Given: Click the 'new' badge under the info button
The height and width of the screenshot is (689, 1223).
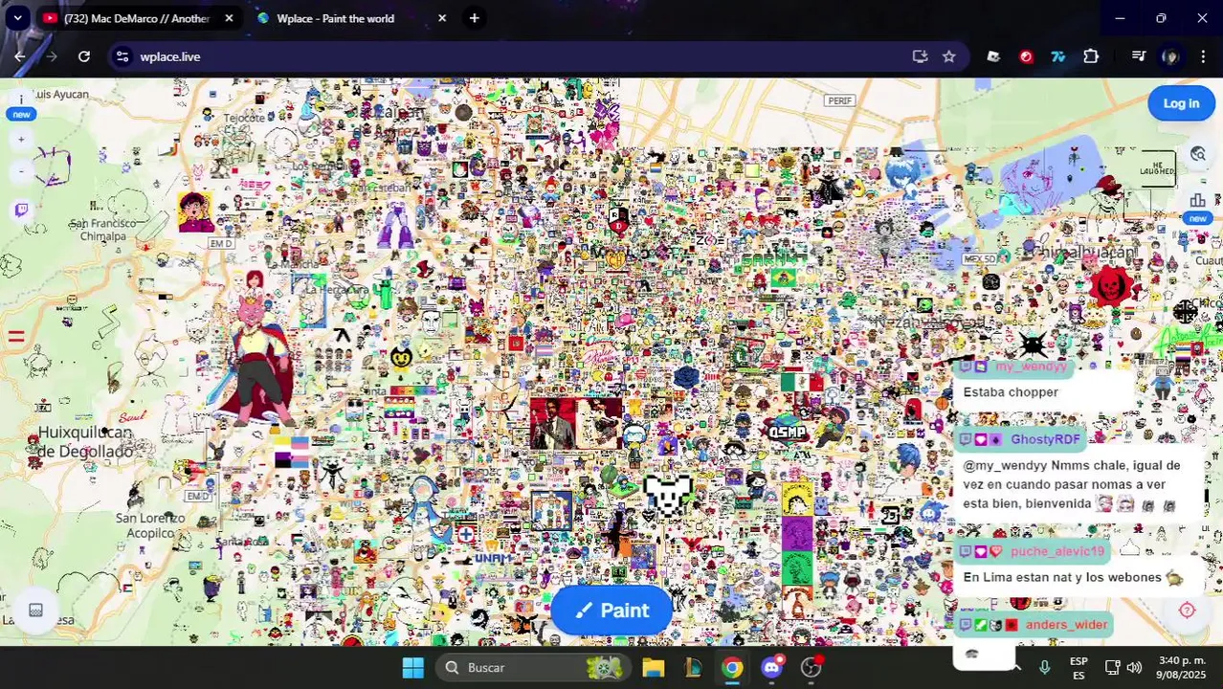Looking at the screenshot, I should (21, 115).
